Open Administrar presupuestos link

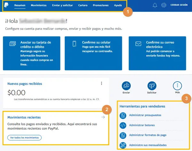pos(145,115)
